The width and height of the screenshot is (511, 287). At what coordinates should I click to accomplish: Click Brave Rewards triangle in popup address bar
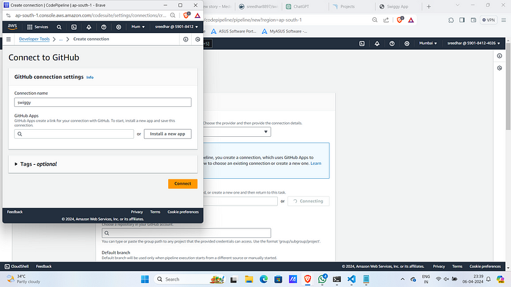click(198, 15)
